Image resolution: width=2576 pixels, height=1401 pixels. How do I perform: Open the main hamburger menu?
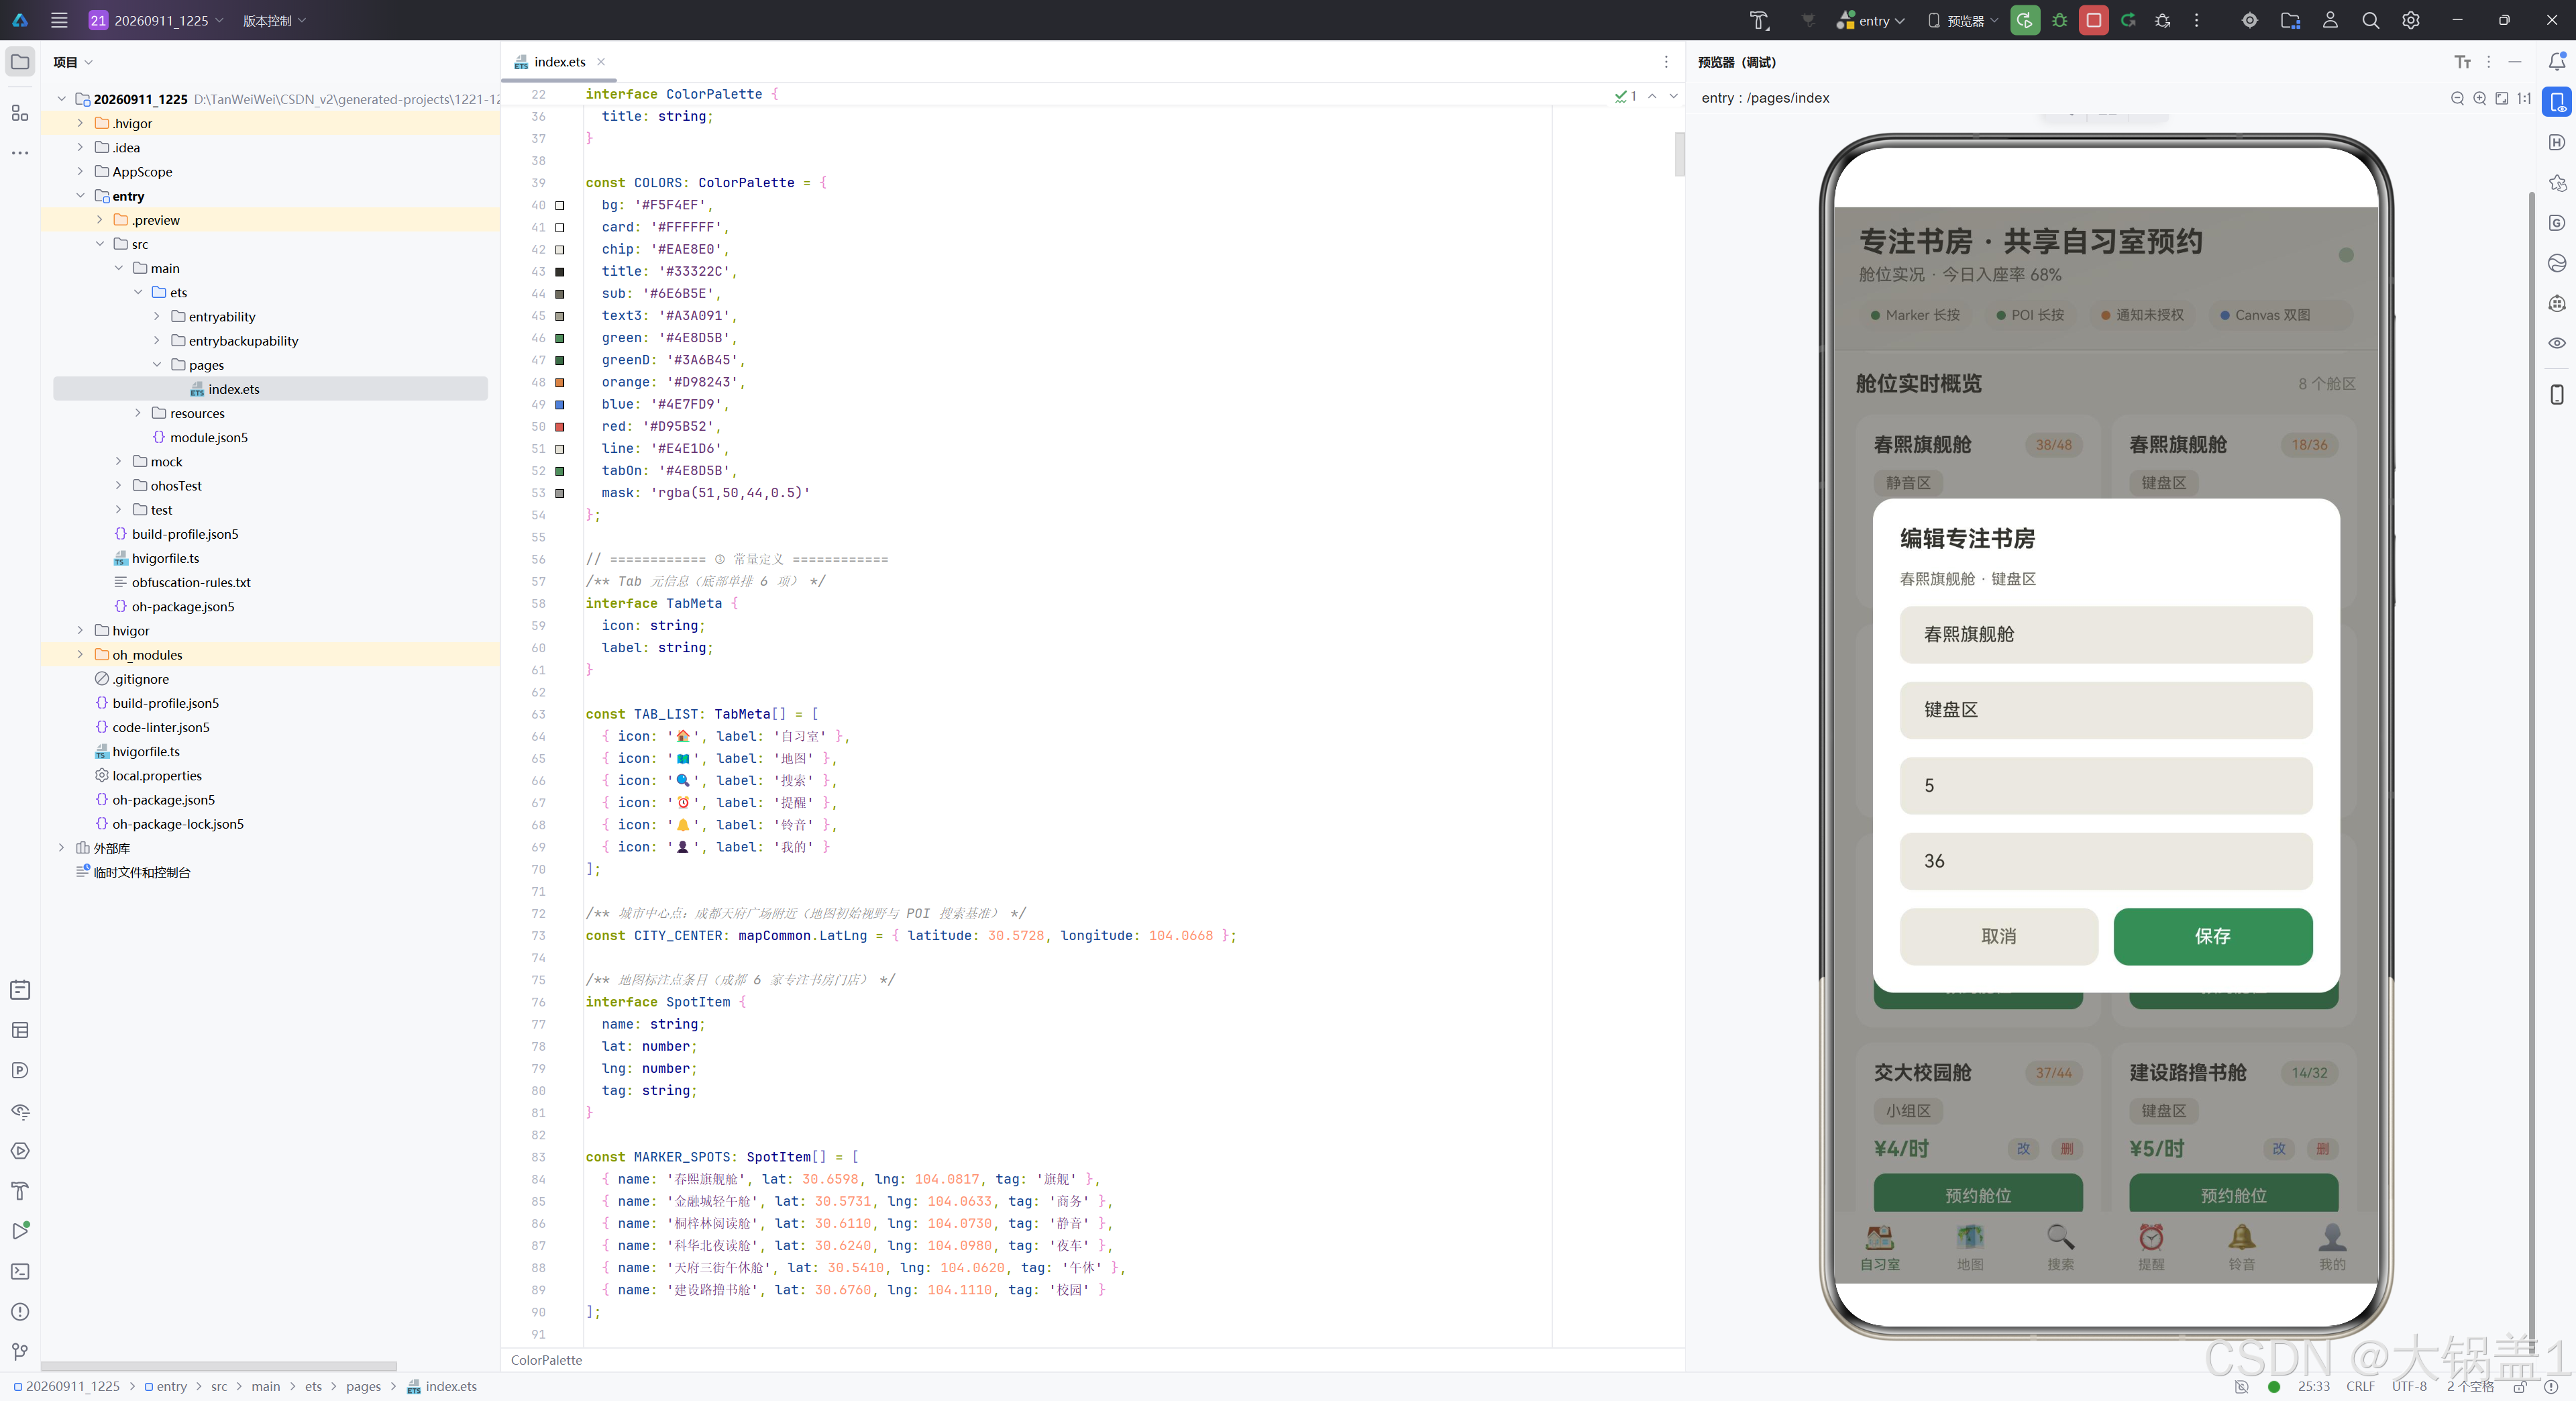point(59,20)
